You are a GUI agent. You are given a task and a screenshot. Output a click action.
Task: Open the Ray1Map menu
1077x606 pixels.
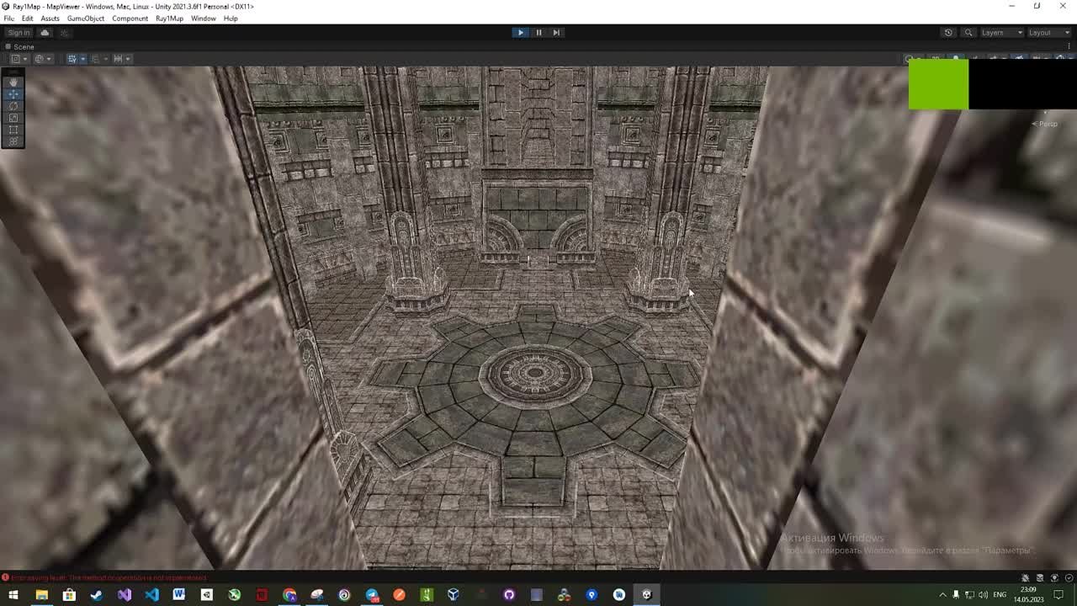point(169,19)
